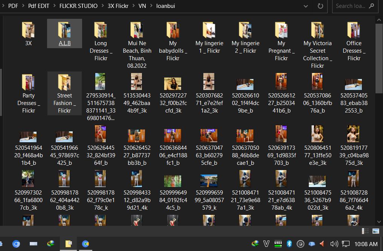Open the clock showing 10:08 AM

point(366,244)
